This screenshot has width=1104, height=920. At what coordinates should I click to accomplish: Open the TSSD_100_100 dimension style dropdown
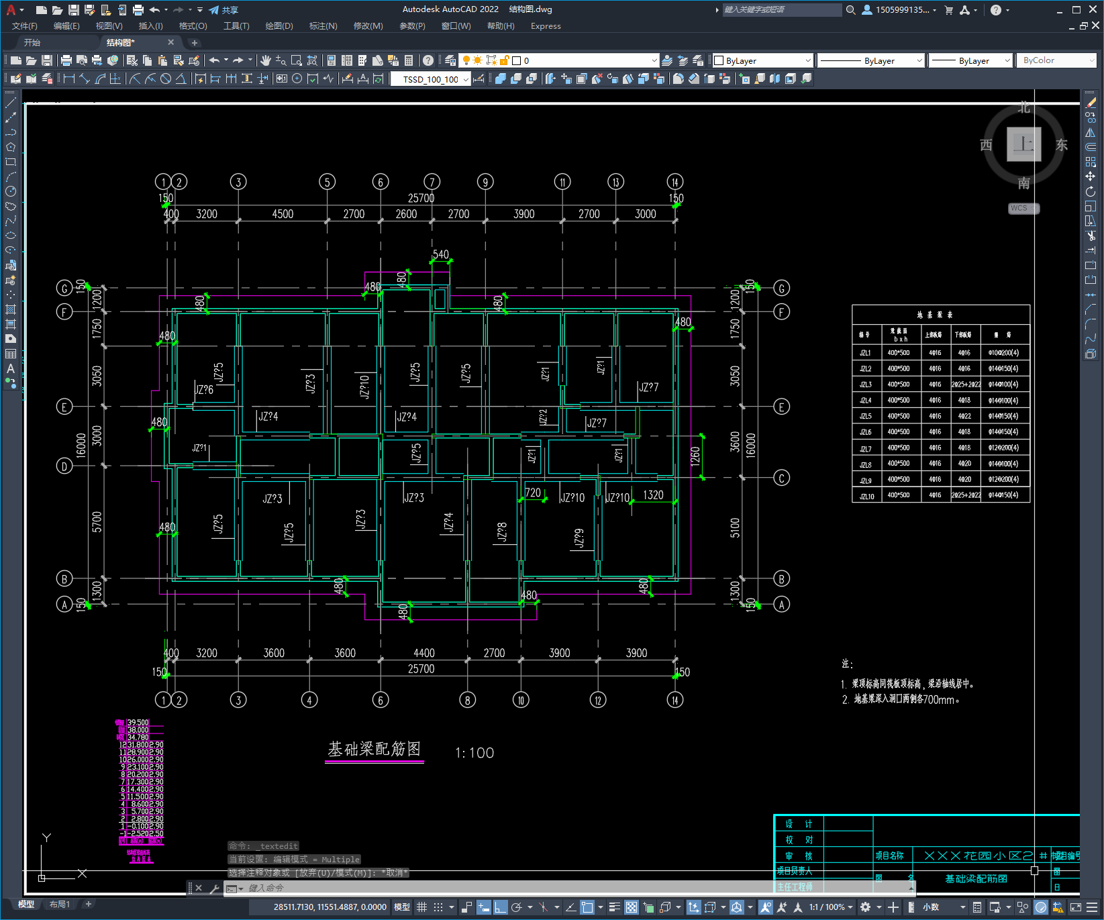(x=431, y=79)
